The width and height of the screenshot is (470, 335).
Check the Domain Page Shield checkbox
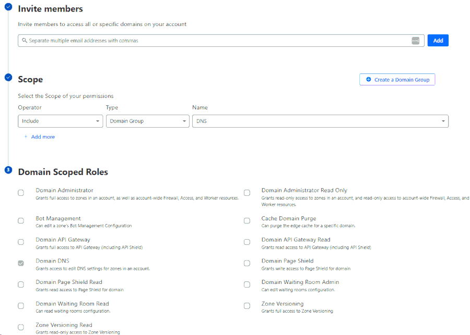(x=247, y=263)
